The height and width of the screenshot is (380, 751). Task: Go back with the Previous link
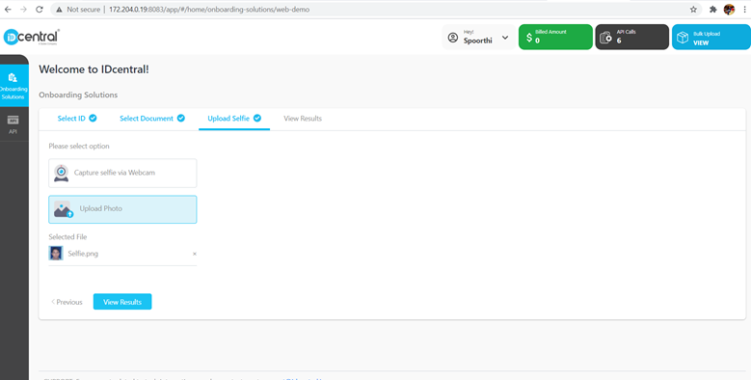[x=67, y=302]
